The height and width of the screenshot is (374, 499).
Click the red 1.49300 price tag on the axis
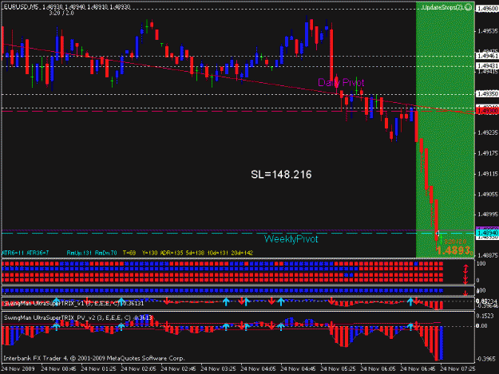click(x=486, y=111)
